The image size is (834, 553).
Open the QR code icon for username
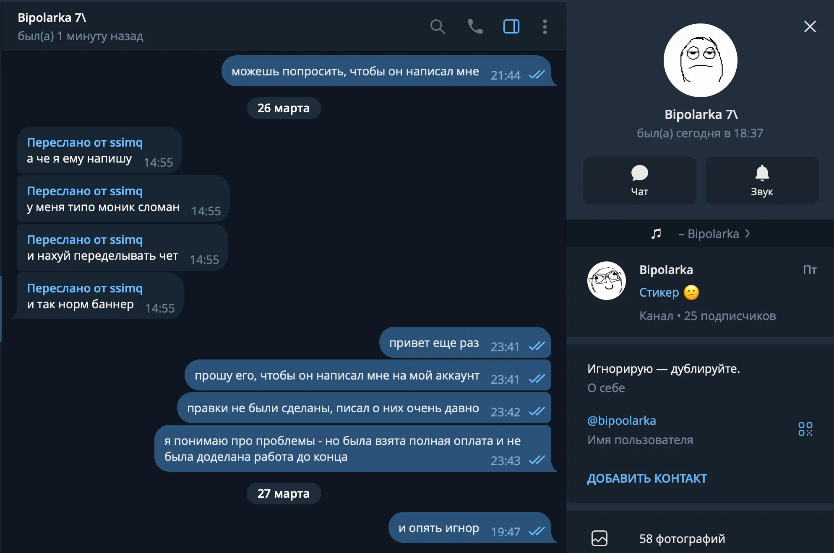[x=805, y=429]
